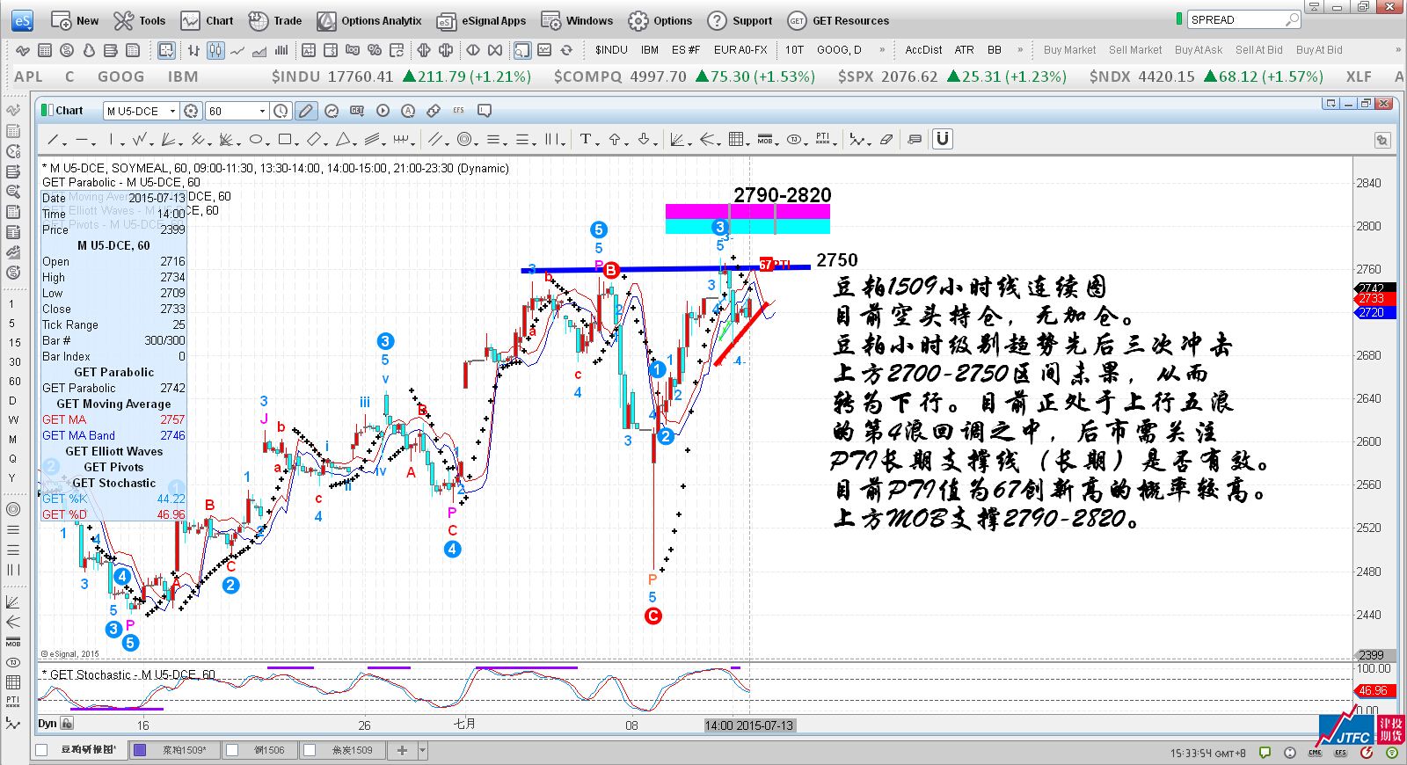The image size is (1407, 765).
Task: Open the page tabs list dropdown
Action: 423,751
